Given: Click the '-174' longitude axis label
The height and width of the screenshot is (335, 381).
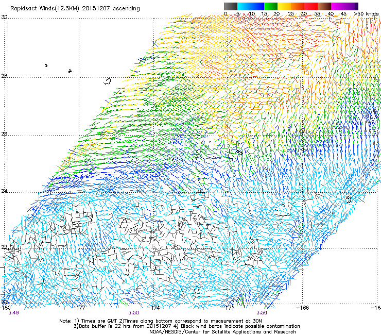Looking at the screenshot, I should point(154,308).
